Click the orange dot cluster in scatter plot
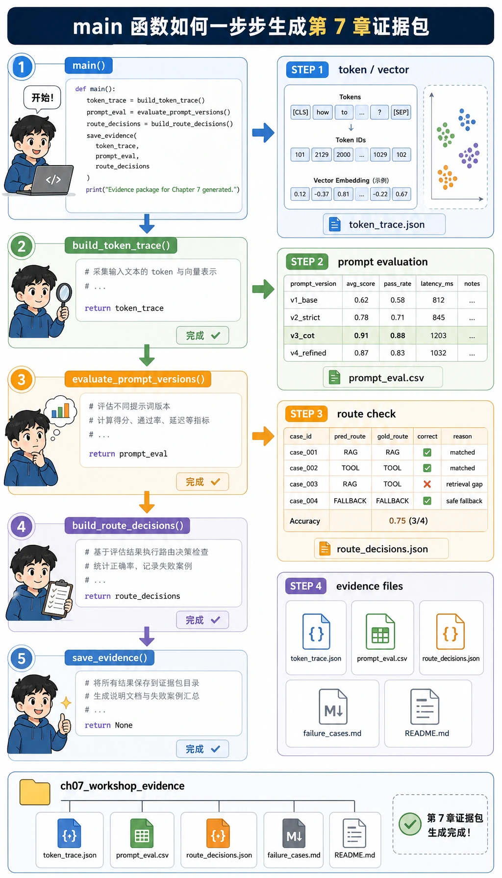 (447, 177)
